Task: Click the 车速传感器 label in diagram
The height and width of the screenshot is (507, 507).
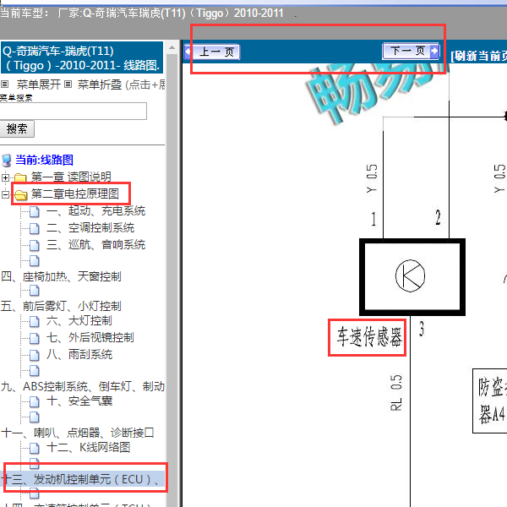Action: (369, 336)
